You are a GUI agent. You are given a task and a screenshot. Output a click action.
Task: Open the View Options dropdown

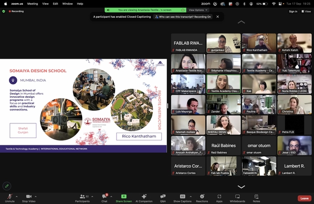(198, 10)
